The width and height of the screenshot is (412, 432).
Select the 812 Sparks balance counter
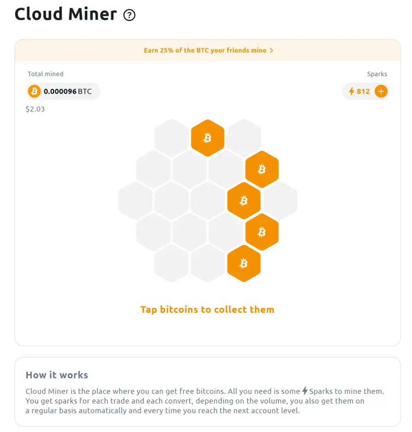(363, 92)
